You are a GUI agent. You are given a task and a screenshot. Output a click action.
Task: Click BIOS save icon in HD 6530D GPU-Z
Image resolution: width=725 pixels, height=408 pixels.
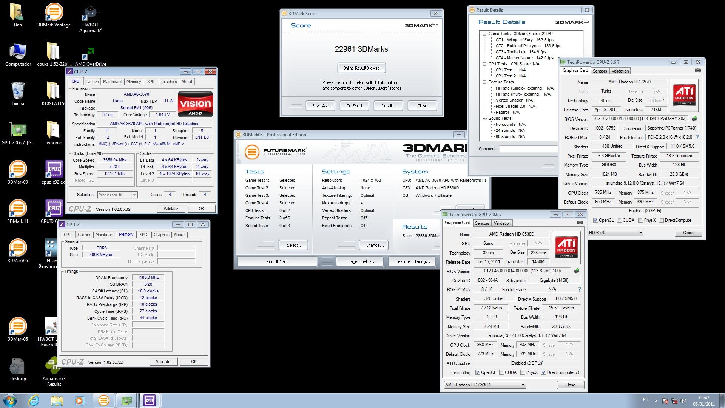[576, 270]
